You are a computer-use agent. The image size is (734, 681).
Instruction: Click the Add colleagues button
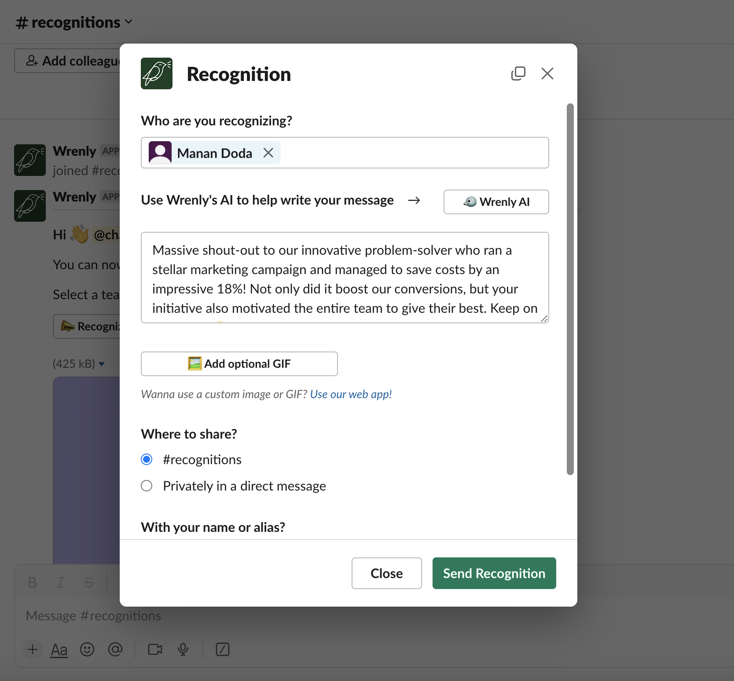[67, 61]
